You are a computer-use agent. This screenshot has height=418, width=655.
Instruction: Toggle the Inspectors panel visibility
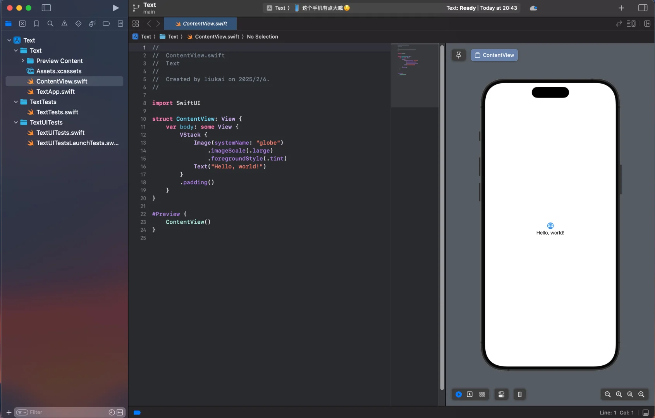click(643, 8)
